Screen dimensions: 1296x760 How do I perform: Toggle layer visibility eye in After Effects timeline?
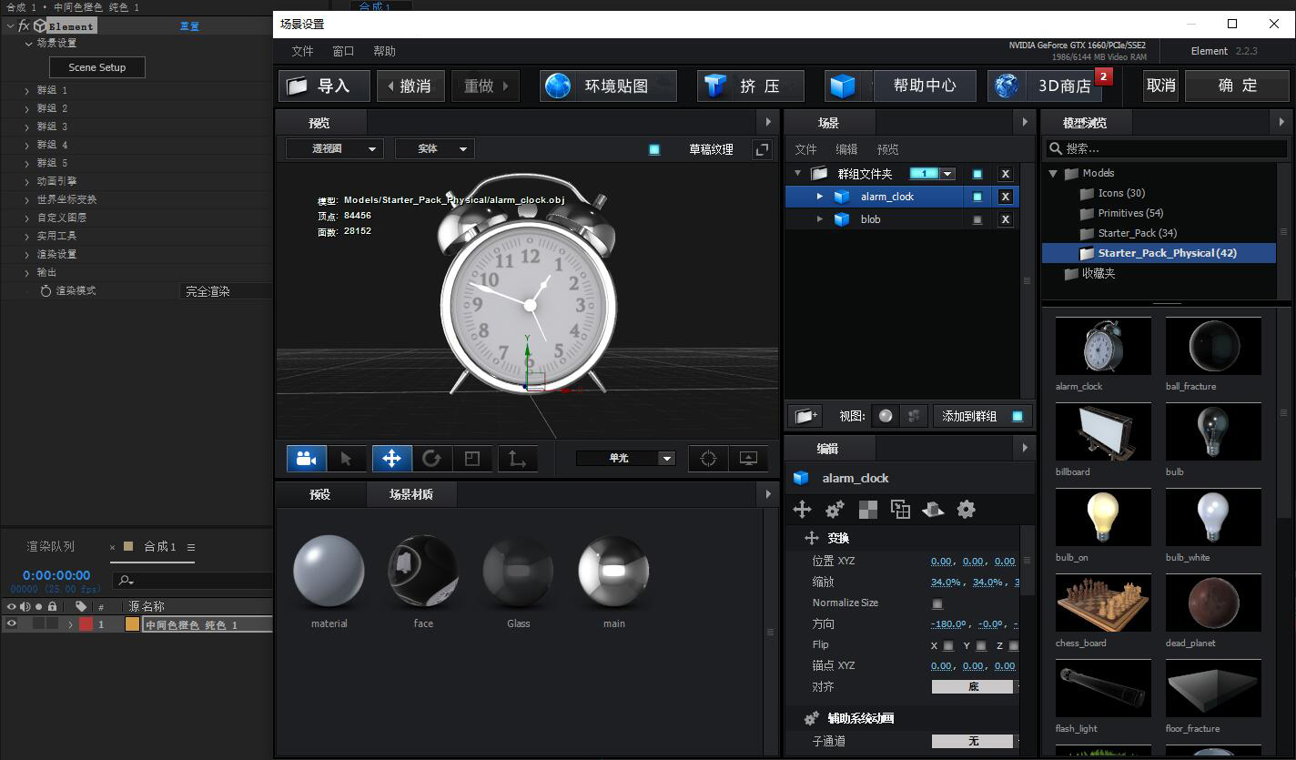pos(12,624)
